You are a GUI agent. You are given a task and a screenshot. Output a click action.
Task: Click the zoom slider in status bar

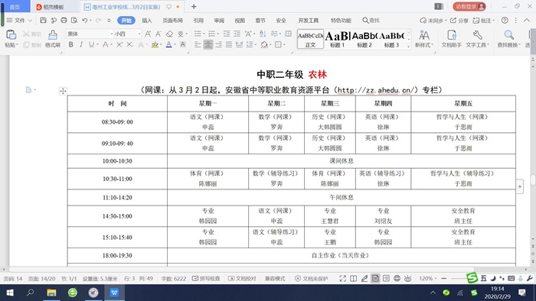point(458,279)
